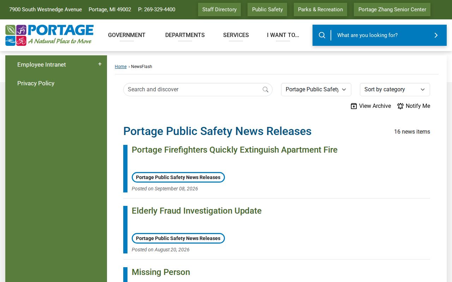
Task: Click the Notify Me bell icon
Action: point(400,106)
